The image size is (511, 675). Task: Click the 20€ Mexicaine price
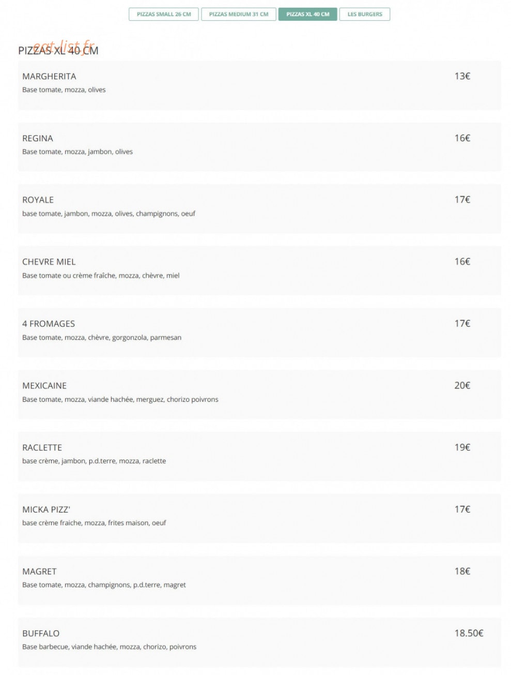(x=462, y=385)
